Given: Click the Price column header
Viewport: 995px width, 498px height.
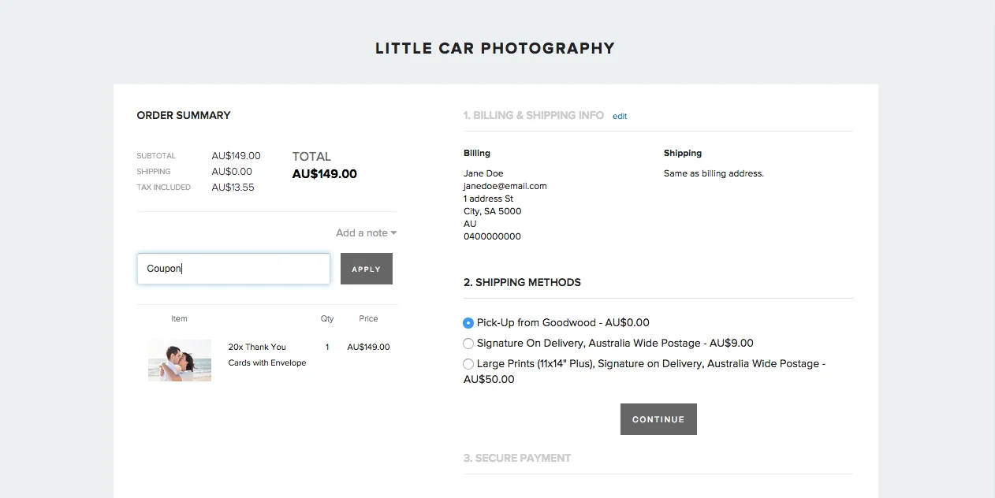Looking at the screenshot, I should click(368, 319).
